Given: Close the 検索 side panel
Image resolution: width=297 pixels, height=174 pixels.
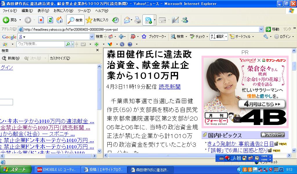Looking at the screenshot, I should [x=97, y=50].
